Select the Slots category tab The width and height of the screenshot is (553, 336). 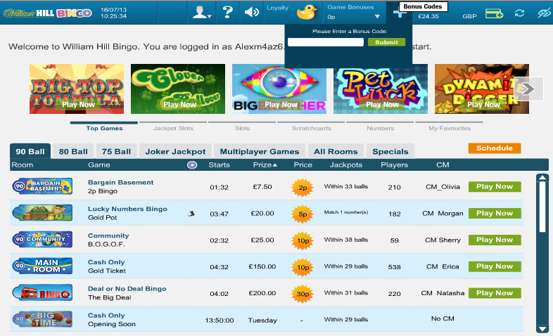(x=242, y=128)
